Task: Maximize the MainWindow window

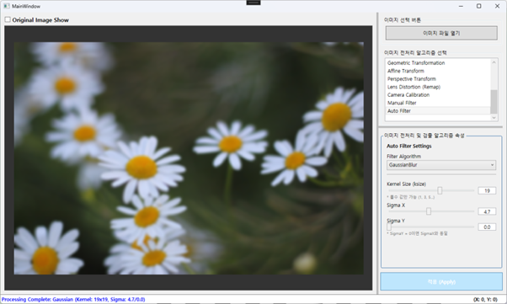Action: click(x=479, y=6)
